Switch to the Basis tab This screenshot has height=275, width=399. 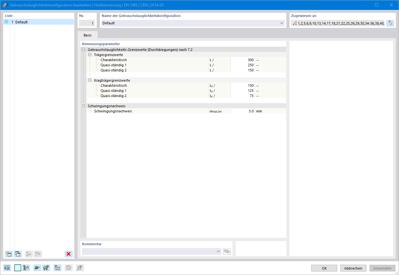click(87, 35)
